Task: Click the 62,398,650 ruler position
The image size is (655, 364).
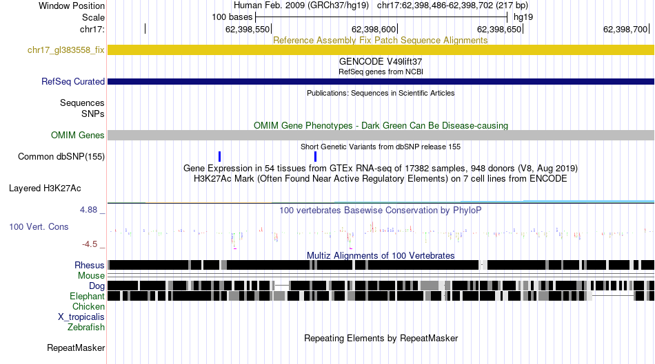Action: [x=500, y=29]
